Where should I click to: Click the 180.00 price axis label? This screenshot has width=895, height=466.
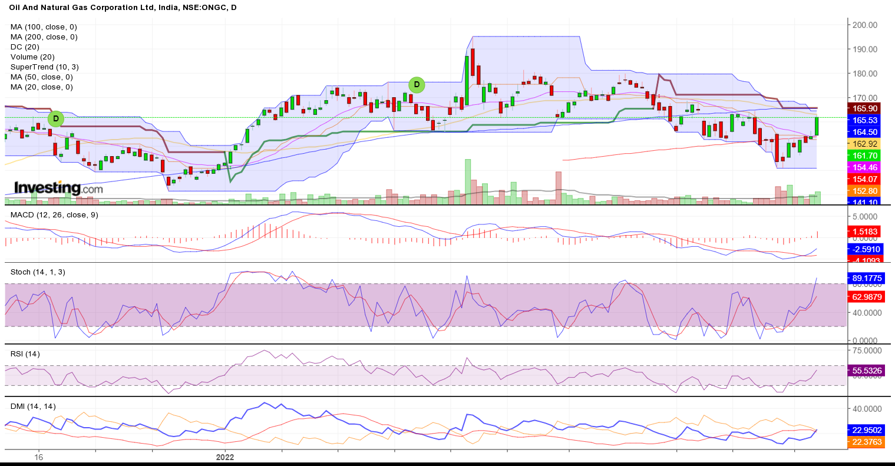pos(864,74)
